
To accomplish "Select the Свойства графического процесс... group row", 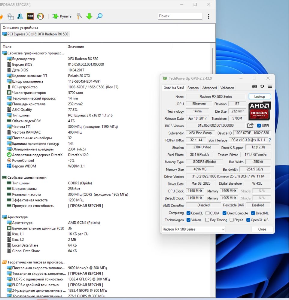I will click(33, 53).
